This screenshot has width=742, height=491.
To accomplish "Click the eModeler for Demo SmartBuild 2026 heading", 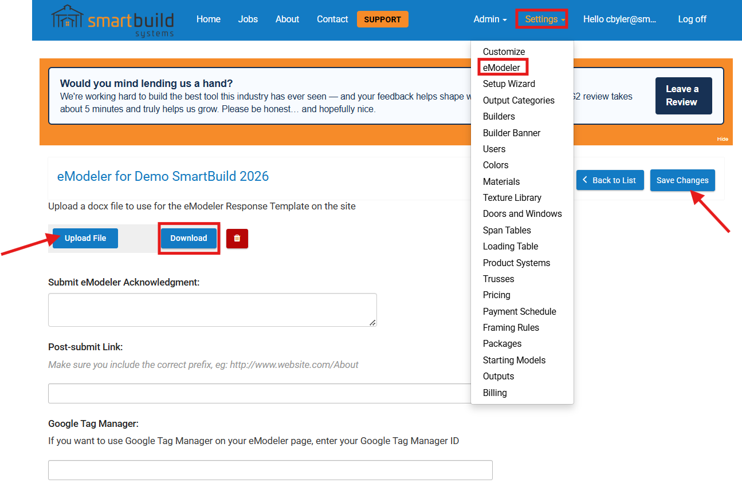I will 163,176.
